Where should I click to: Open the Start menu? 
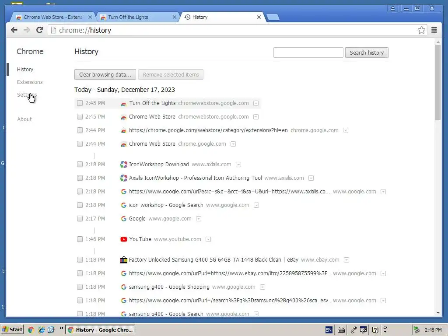tap(12, 329)
